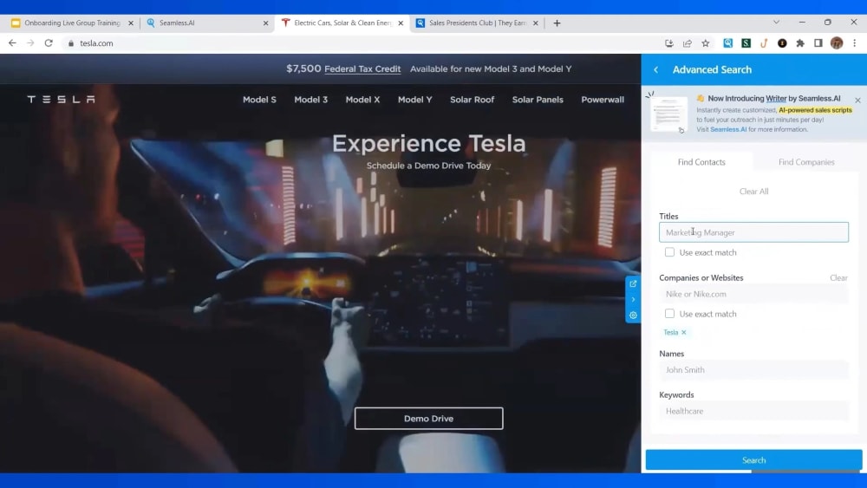
Task: Open Model S in Tesla menu
Action: click(x=259, y=100)
